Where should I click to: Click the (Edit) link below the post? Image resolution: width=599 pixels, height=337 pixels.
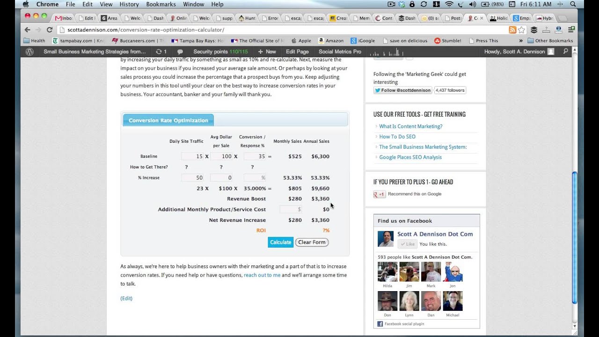[x=126, y=298]
